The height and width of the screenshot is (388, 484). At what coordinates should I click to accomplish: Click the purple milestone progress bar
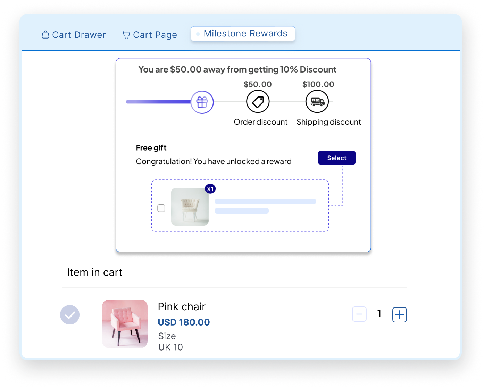tap(158, 102)
